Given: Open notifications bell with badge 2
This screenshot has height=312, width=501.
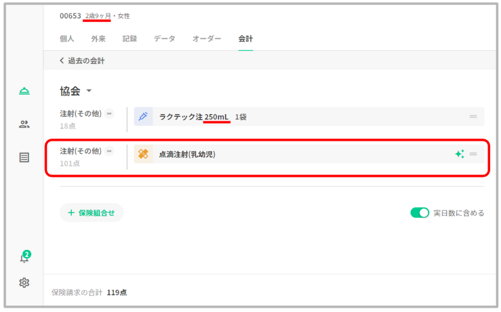Looking at the screenshot, I should [25, 258].
